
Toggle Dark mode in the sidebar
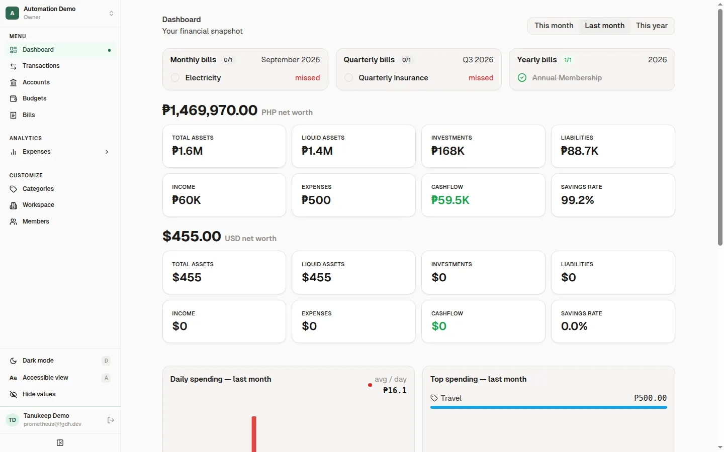(60, 361)
